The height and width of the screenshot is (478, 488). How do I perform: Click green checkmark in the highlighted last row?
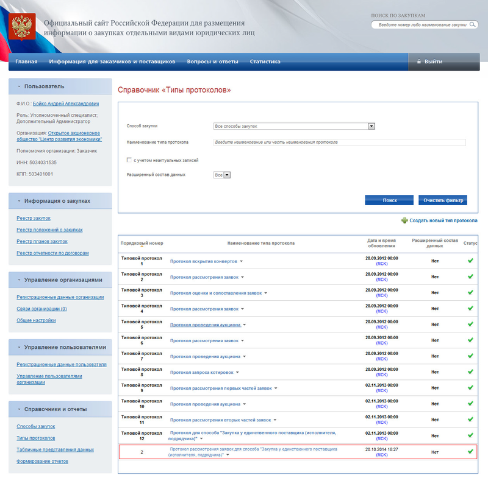tap(470, 451)
